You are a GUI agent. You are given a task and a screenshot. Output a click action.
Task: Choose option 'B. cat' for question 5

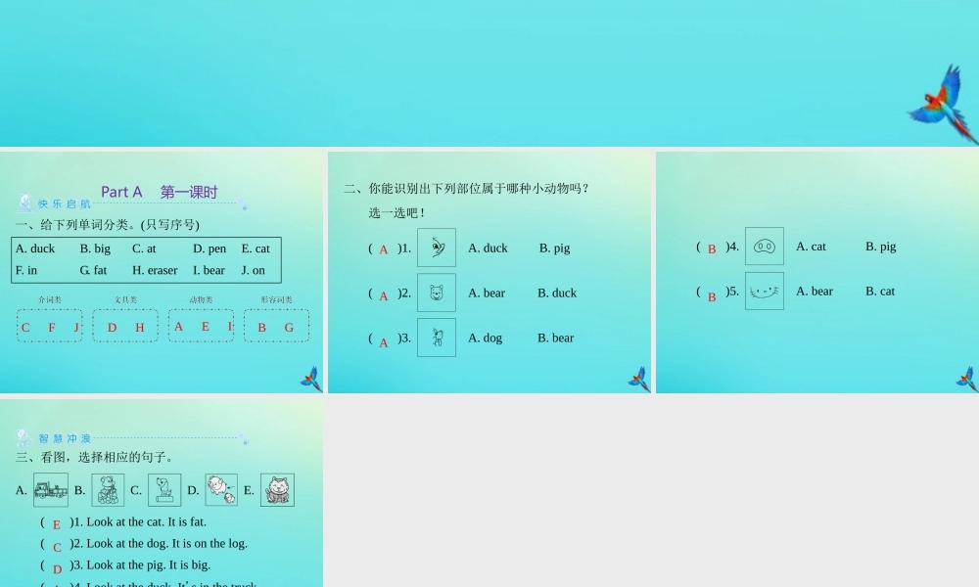880,291
